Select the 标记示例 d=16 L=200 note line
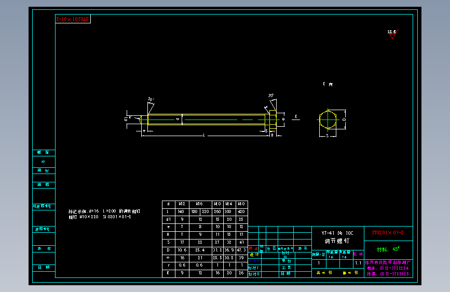The height and width of the screenshot is (292, 450). [x=104, y=211]
